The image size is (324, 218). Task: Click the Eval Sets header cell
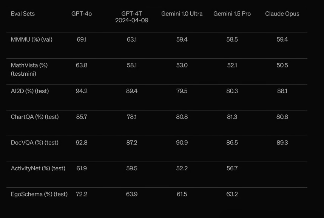pyautogui.click(x=23, y=14)
